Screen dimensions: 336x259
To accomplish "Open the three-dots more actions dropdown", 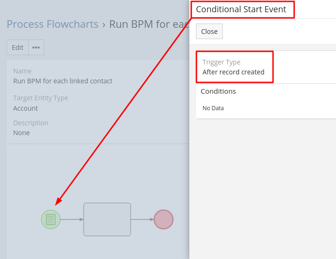I will [x=36, y=48].
